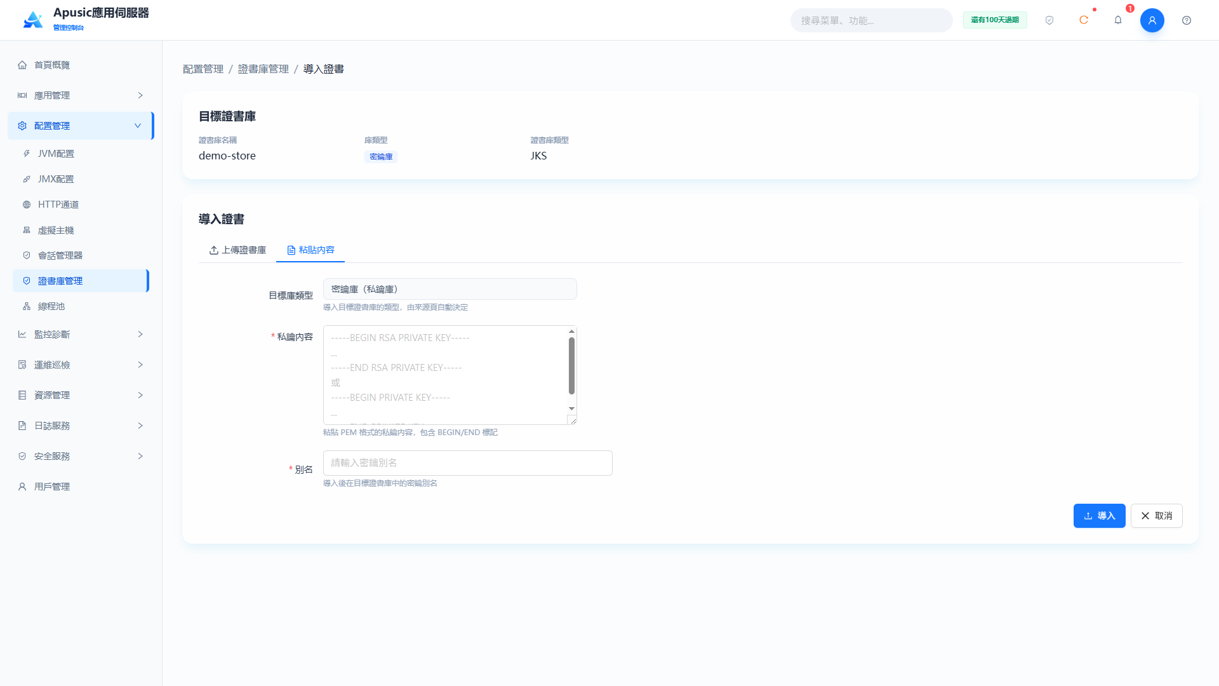Click the Apusic logo icon
The width and height of the screenshot is (1219, 686).
tap(33, 20)
